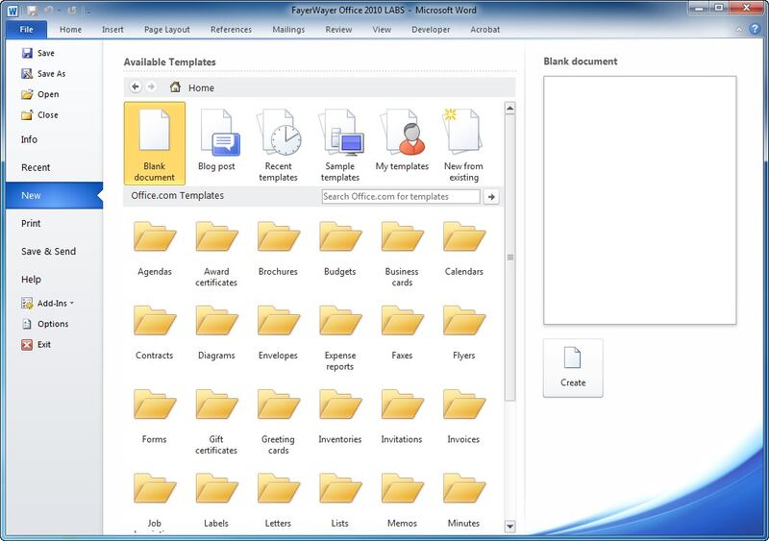Expand the Add-Ins dropdown menu
This screenshot has width=769, height=541.
pyautogui.click(x=54, y=303)
